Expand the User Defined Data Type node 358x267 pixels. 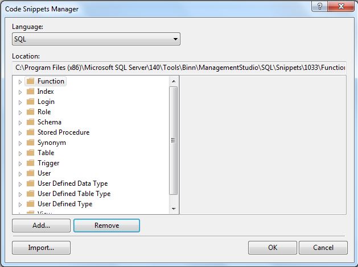click(20, 184)
